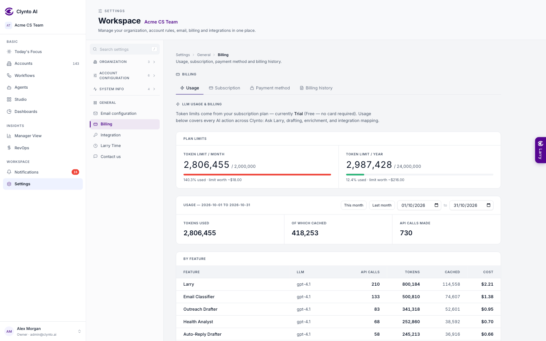Open the Workflows icon in sidebar

[x=9, y=75]
